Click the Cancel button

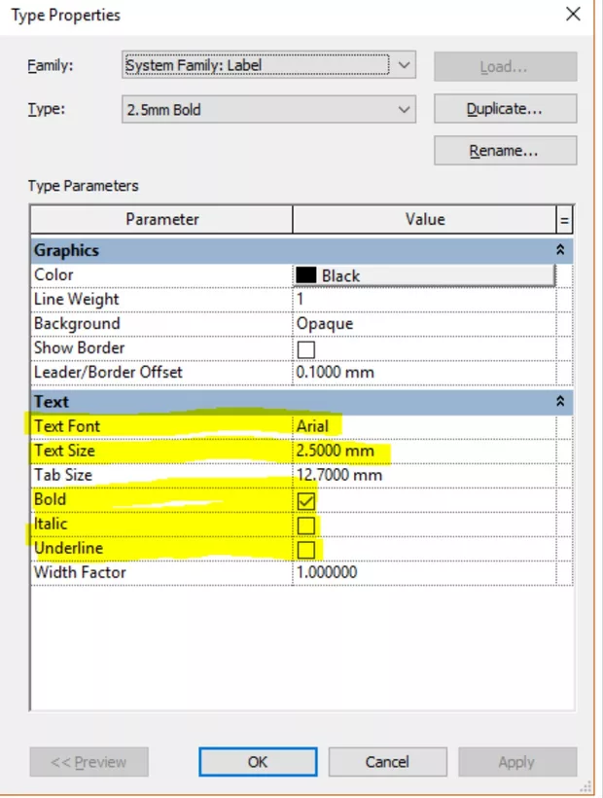pyautogui.click(x=387, y=762)
